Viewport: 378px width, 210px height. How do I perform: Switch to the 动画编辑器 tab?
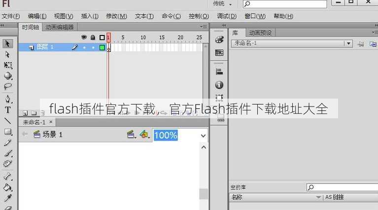[x=60, y=27]
